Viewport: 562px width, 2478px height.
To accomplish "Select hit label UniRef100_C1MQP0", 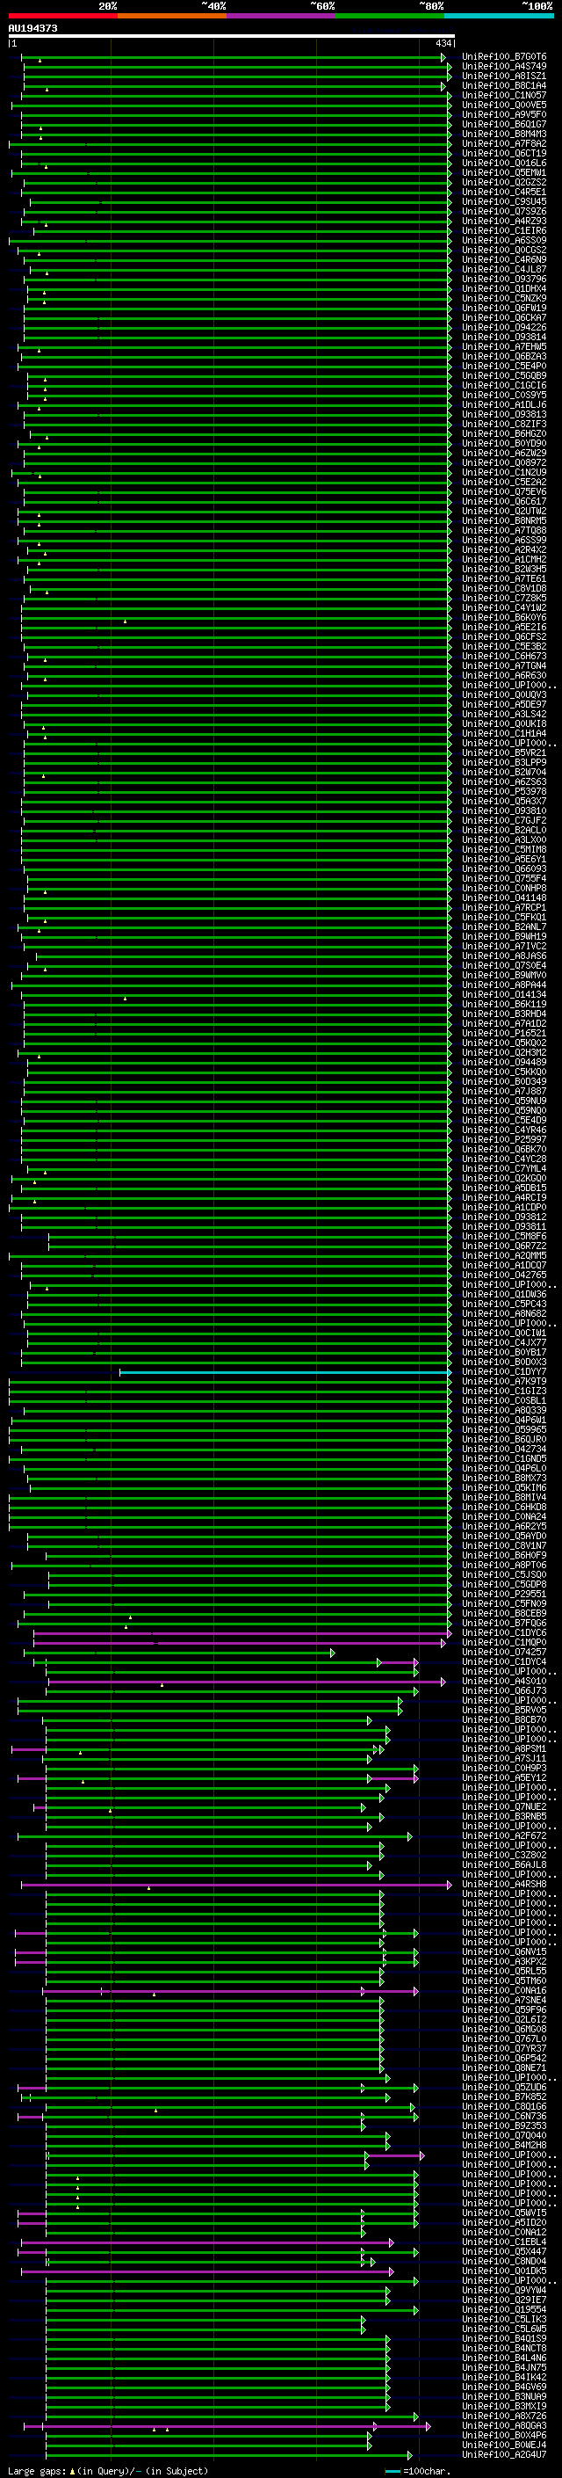I will coord(504,1643).
